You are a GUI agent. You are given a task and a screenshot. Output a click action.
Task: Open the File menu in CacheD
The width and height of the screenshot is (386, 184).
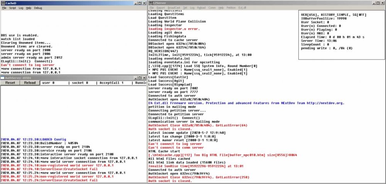[5, 8]
